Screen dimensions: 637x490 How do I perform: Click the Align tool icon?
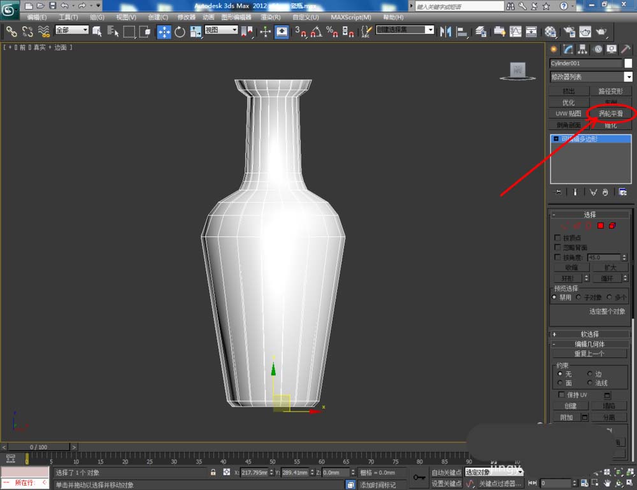pos(461,31)
